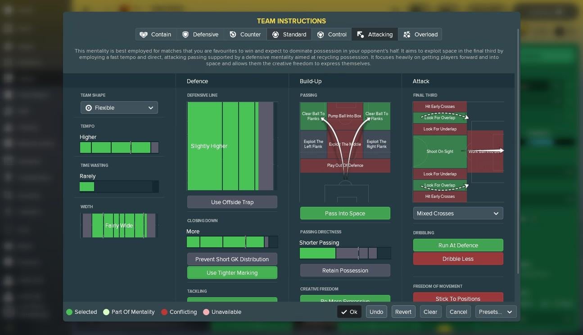The height and width of the screenshot is (335, 583).
Task: Open the Team Shape Flexible dropdown
Action: (119, 108)
